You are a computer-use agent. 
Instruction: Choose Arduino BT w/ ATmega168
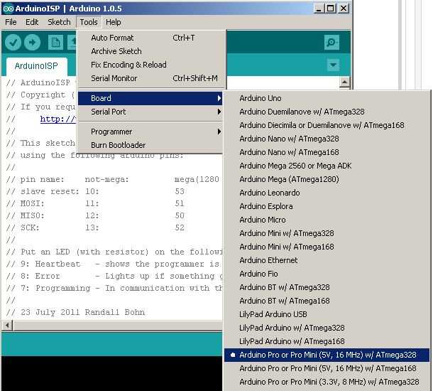pos(327,301)
